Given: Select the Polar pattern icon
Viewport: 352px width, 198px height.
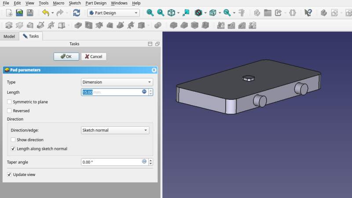Looking at the screenshot, I should pos(242,25).
